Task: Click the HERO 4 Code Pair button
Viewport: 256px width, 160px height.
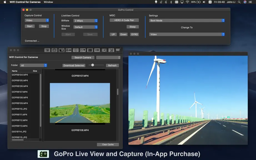Action: 124,20
